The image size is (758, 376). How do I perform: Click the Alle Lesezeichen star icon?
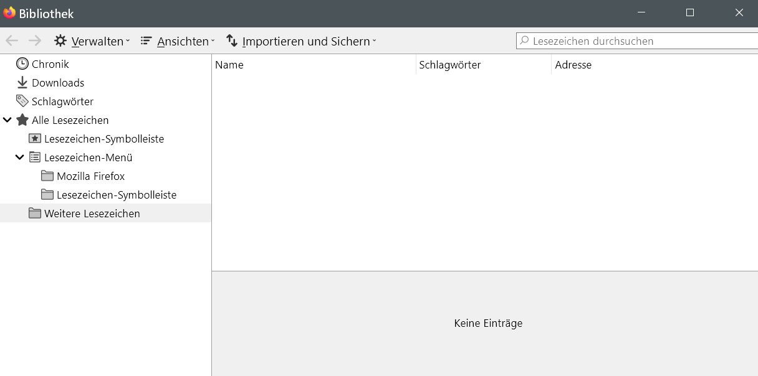22,120
